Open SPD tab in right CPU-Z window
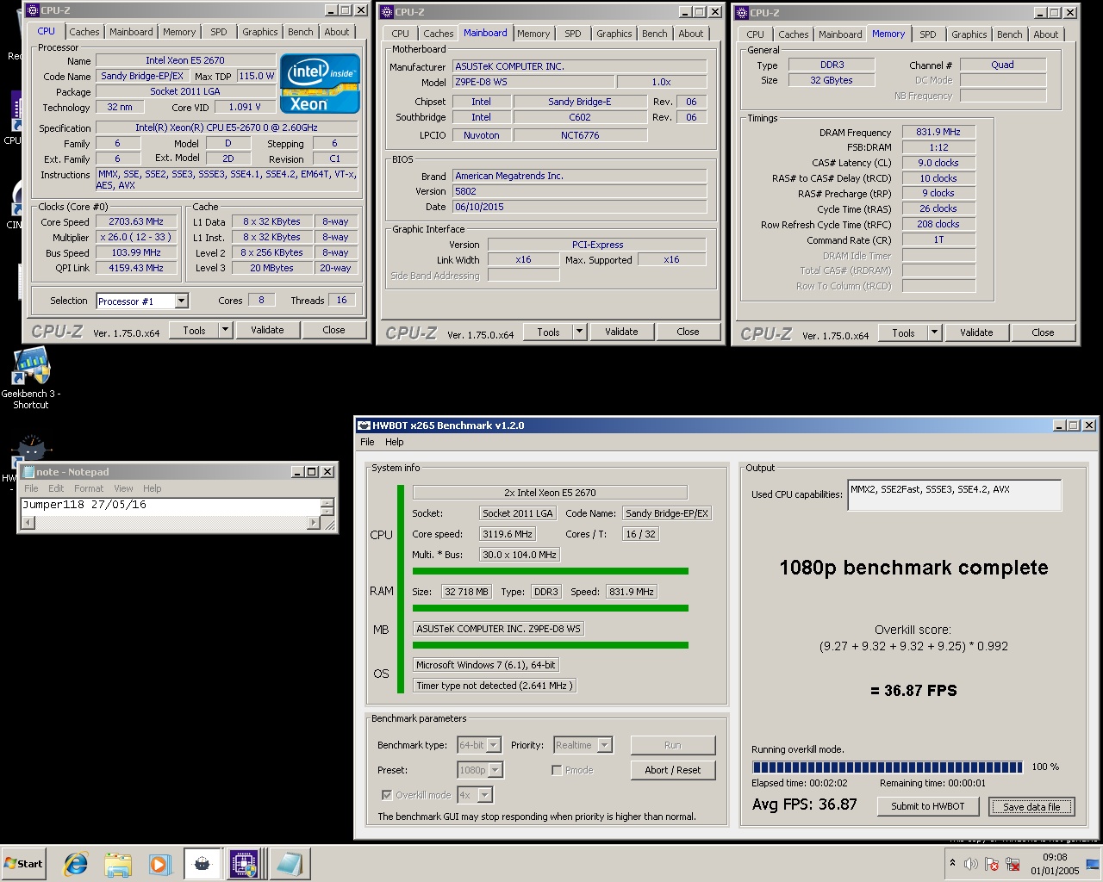Image resolution: width=1103 pixels, height=882 pixels. (927, 34)
